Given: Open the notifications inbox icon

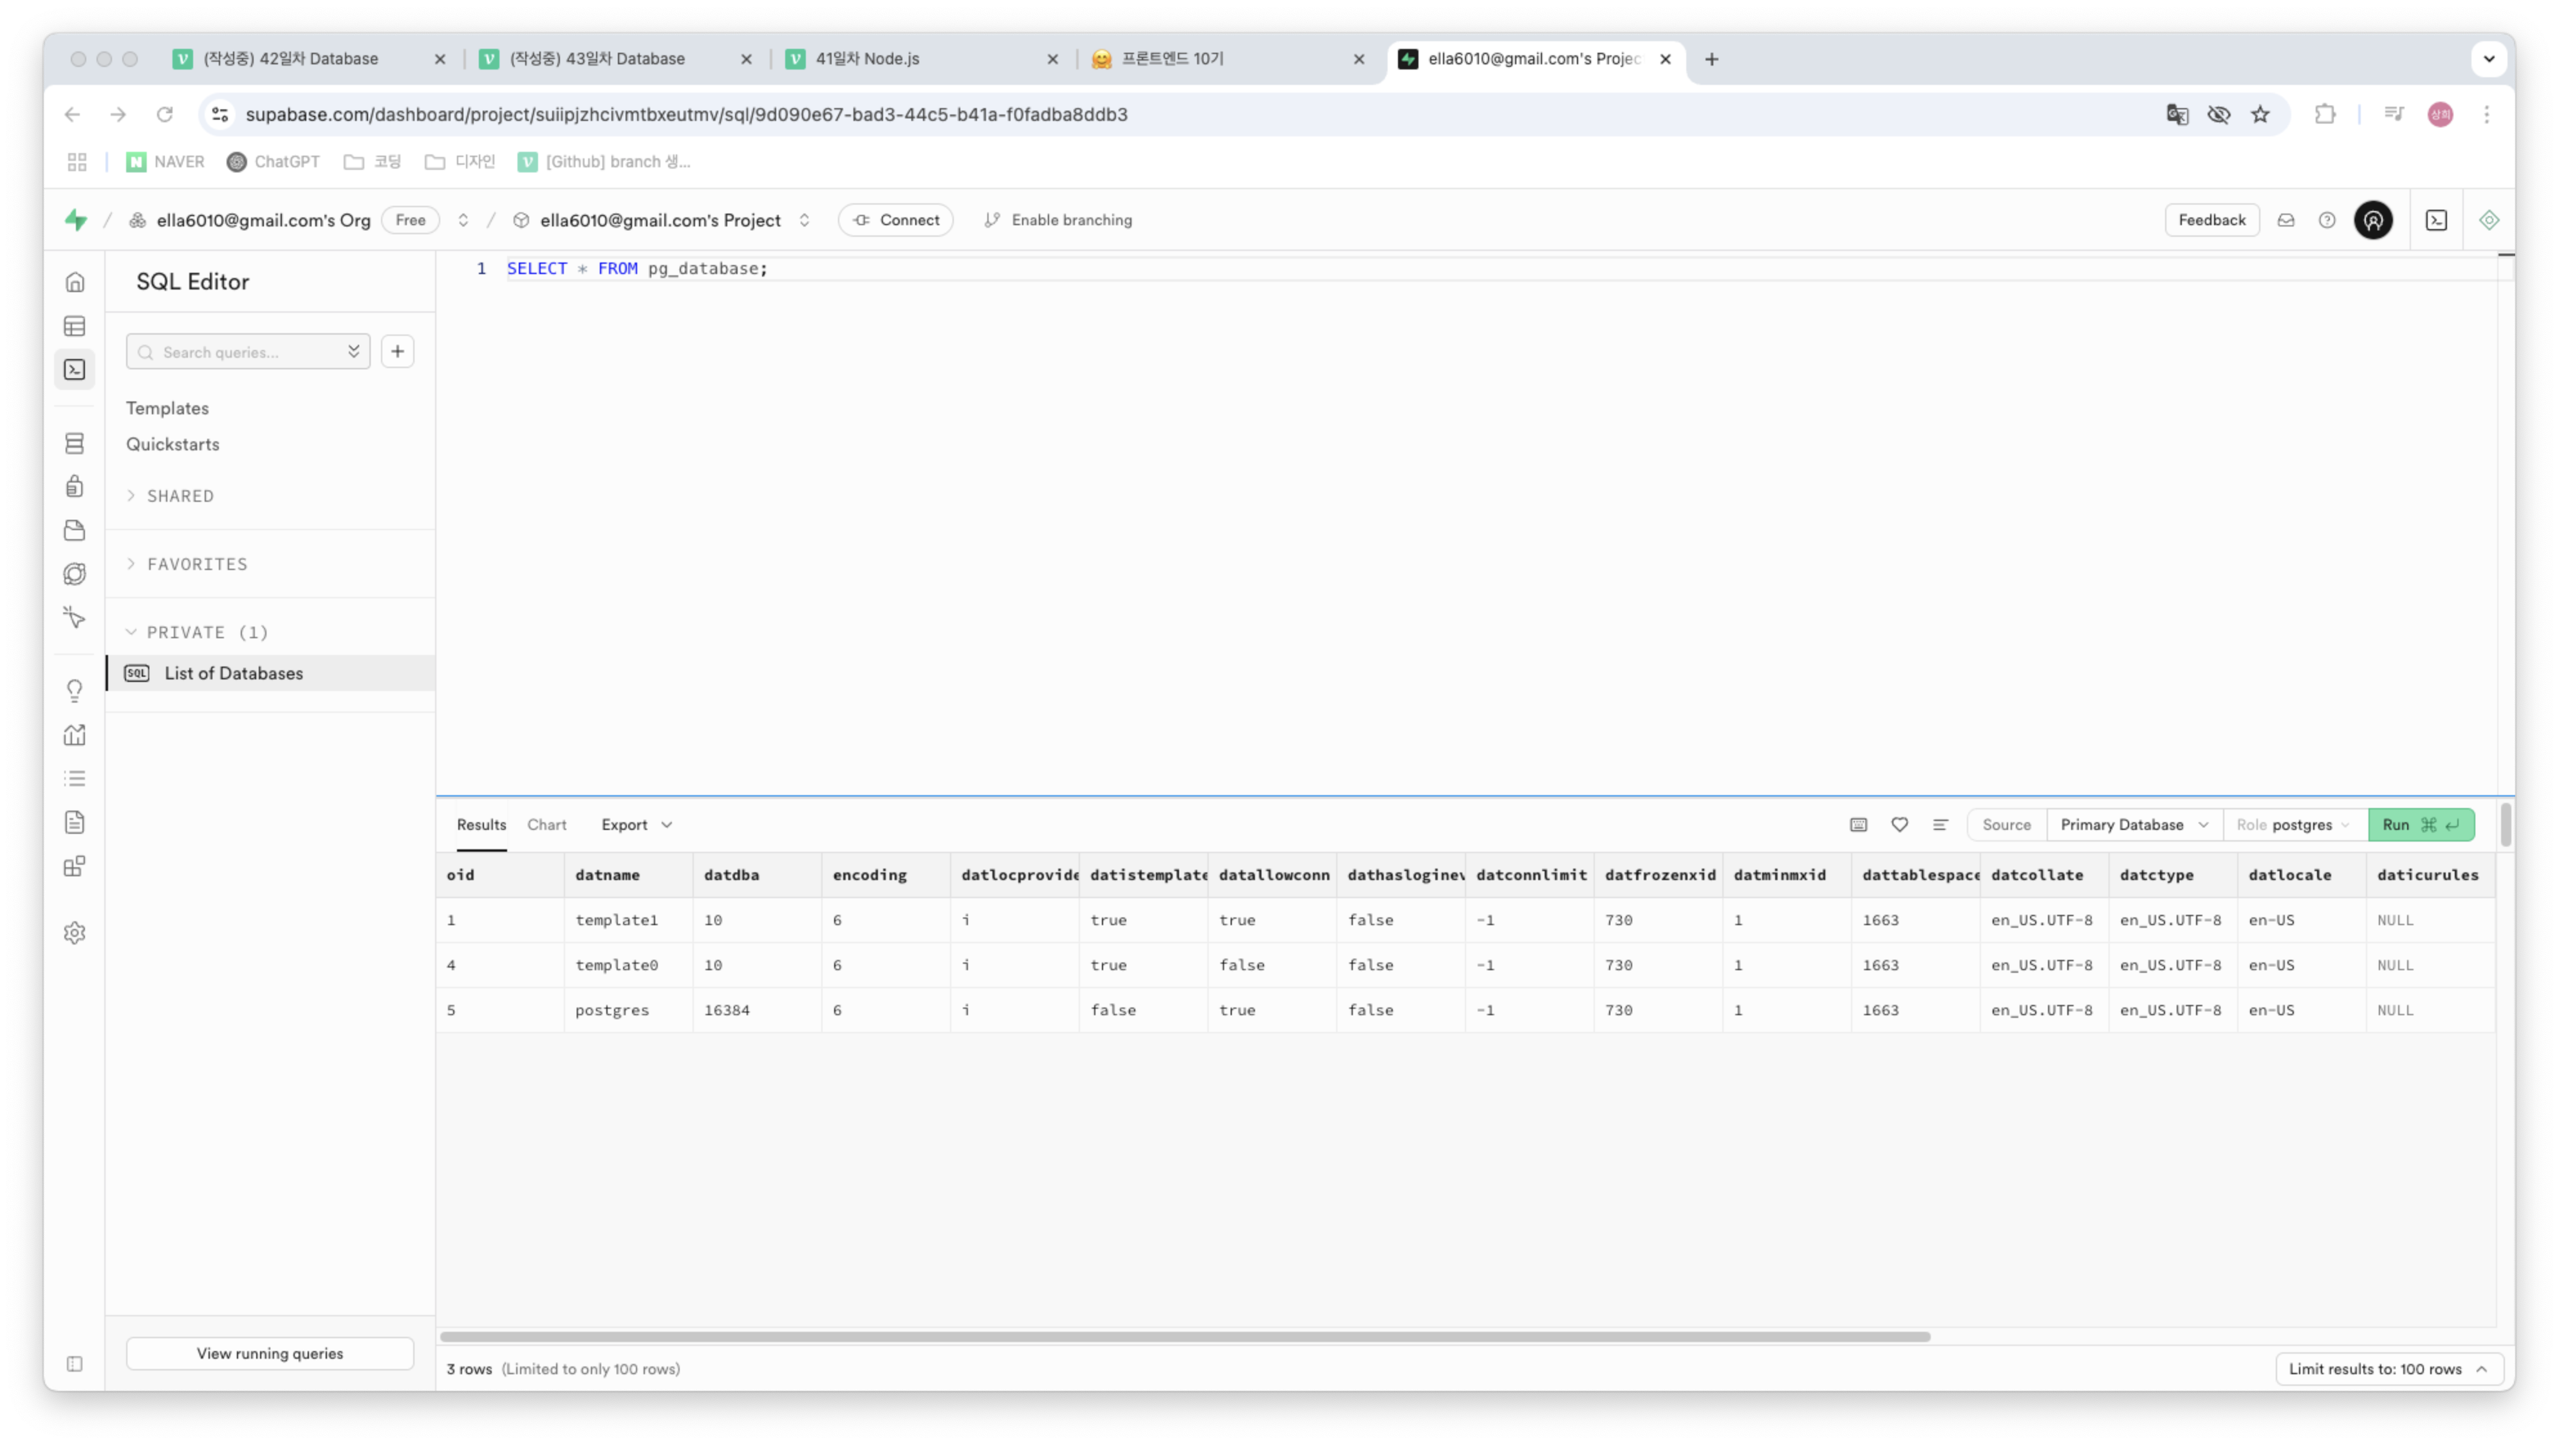Looking at the screenshot, I should point(2286,219).
